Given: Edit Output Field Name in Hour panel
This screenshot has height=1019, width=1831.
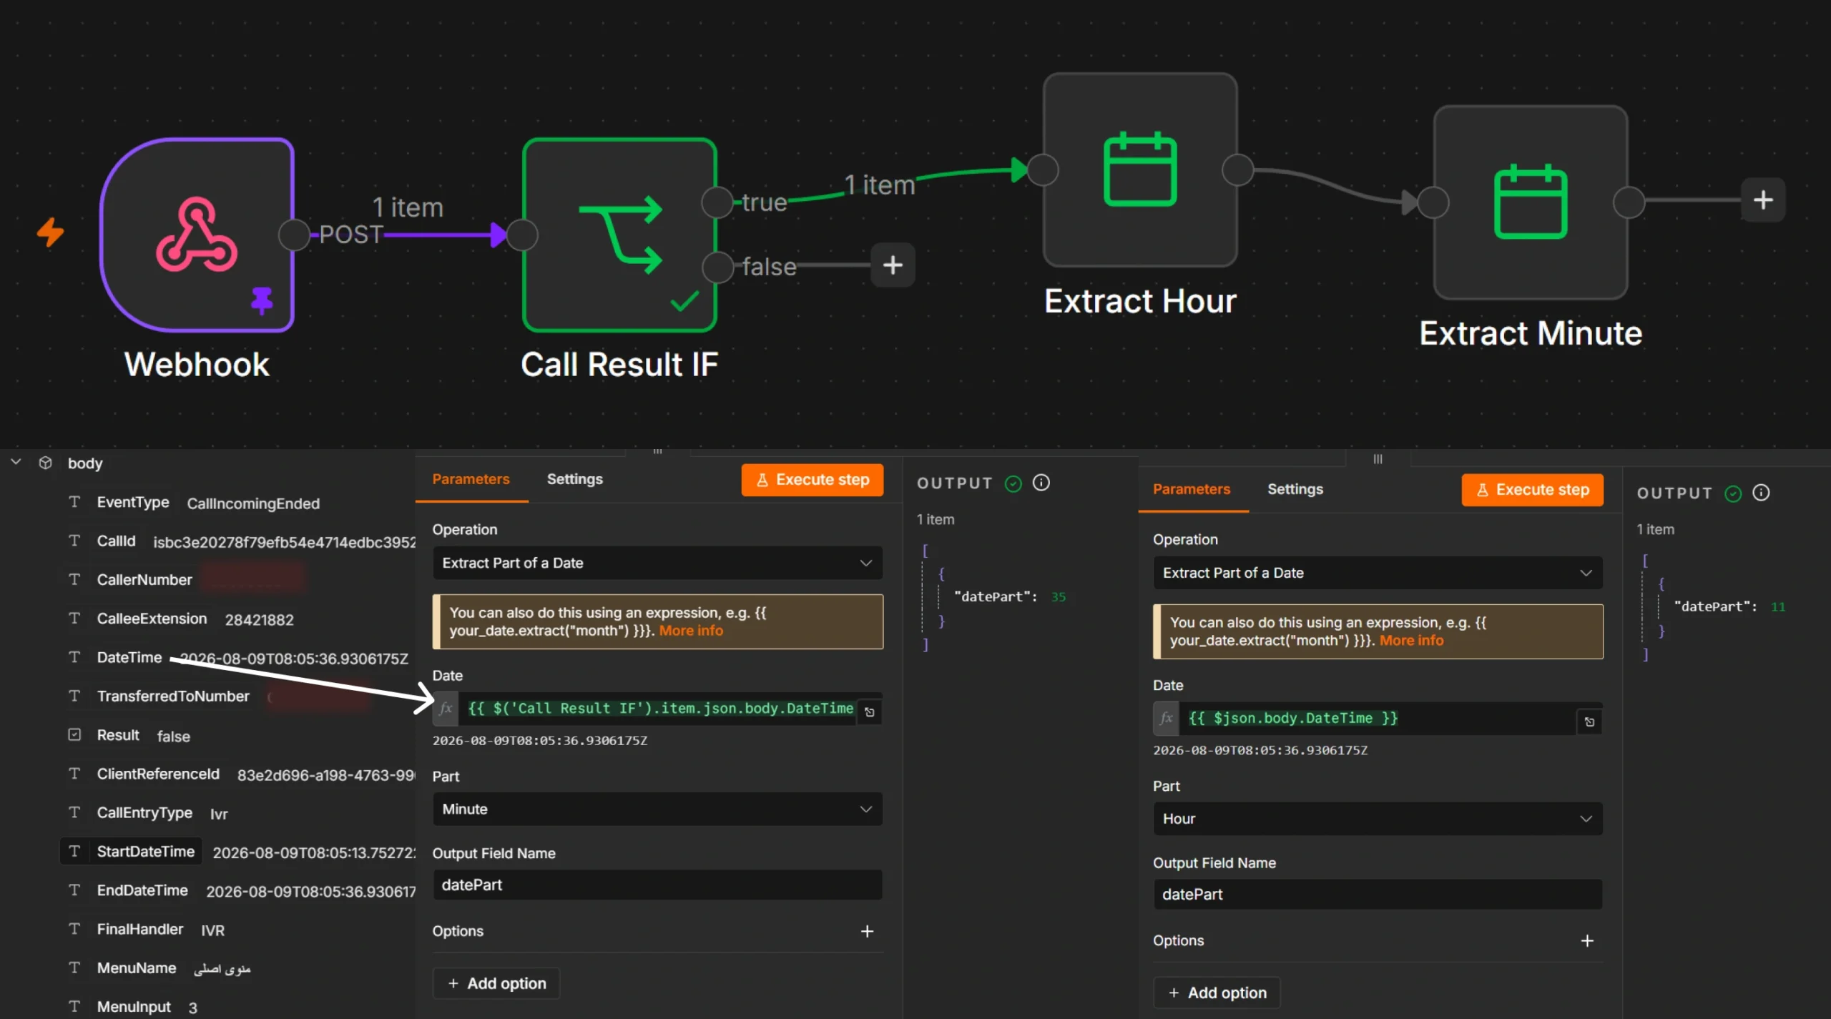Looking at the screenshot, I should pos(1378,895).
